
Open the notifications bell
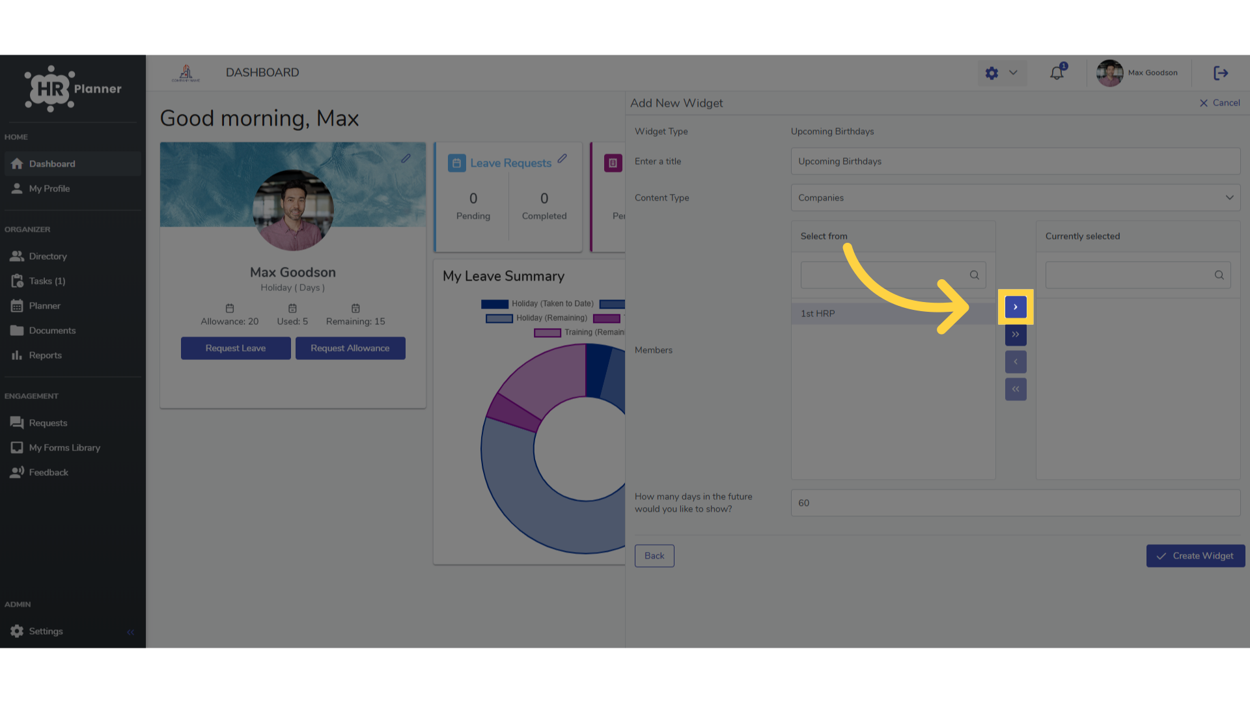point(1057,73)
